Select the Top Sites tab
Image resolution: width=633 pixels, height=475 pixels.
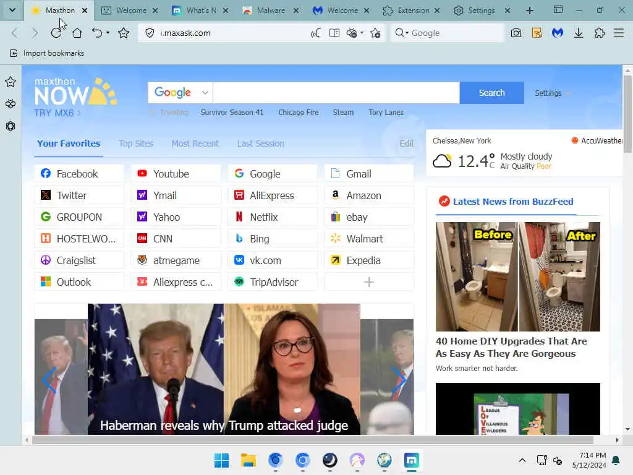click(x=136, y=143)
